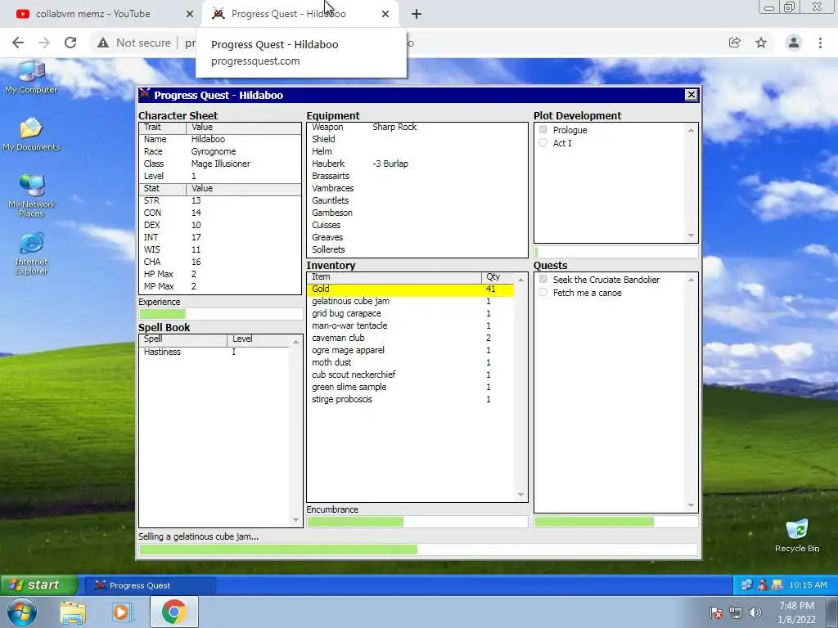
Task: Select gelatinous cube jam item
Action: 411,301
